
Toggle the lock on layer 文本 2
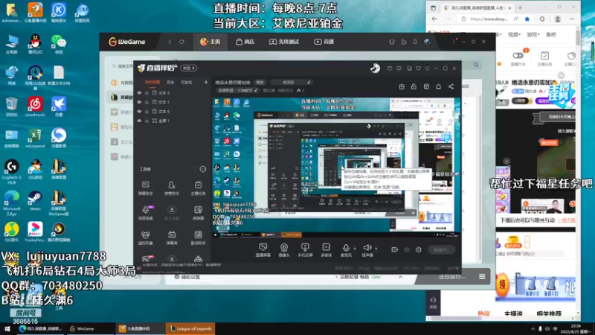147,92
